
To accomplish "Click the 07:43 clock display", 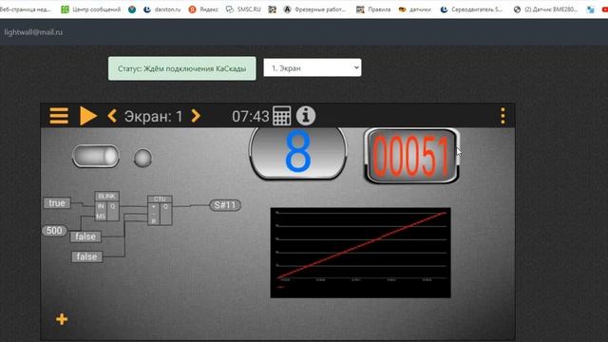I will pyautogui.click(x=251, y=116).
